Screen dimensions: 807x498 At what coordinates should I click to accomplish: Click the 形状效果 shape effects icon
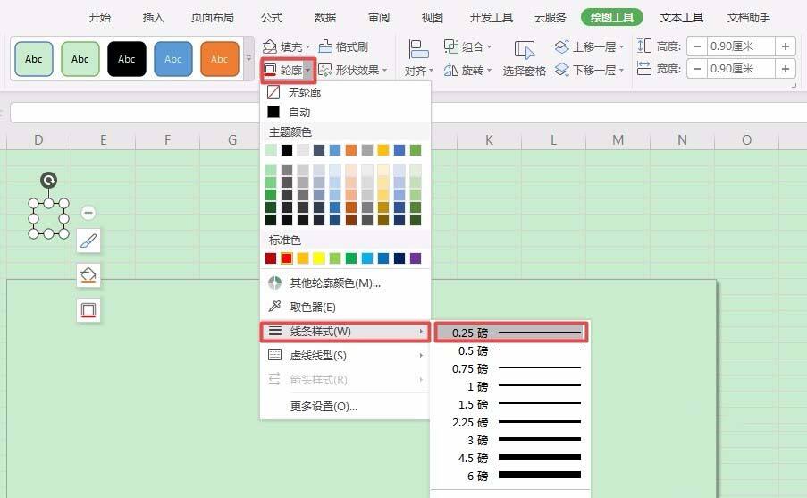pyautogui.click(x=324, y=70)
